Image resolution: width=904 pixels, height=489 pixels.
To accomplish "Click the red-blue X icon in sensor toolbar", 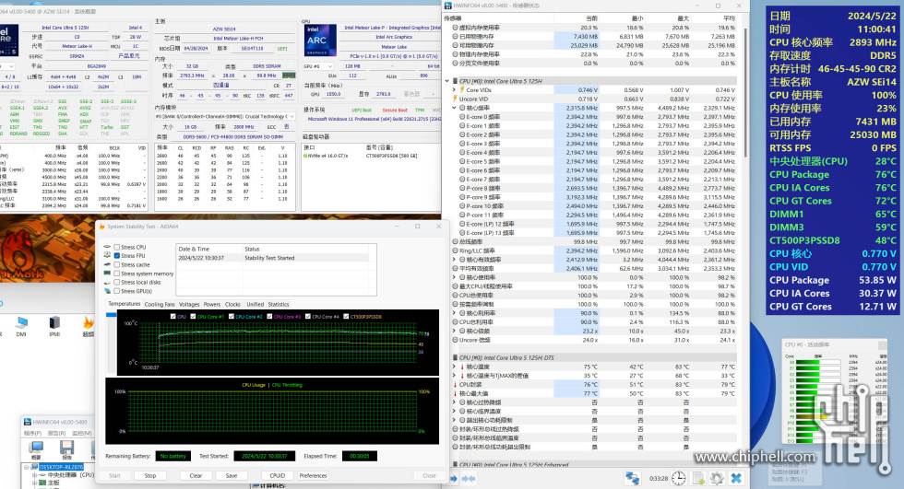I will 736,478.
